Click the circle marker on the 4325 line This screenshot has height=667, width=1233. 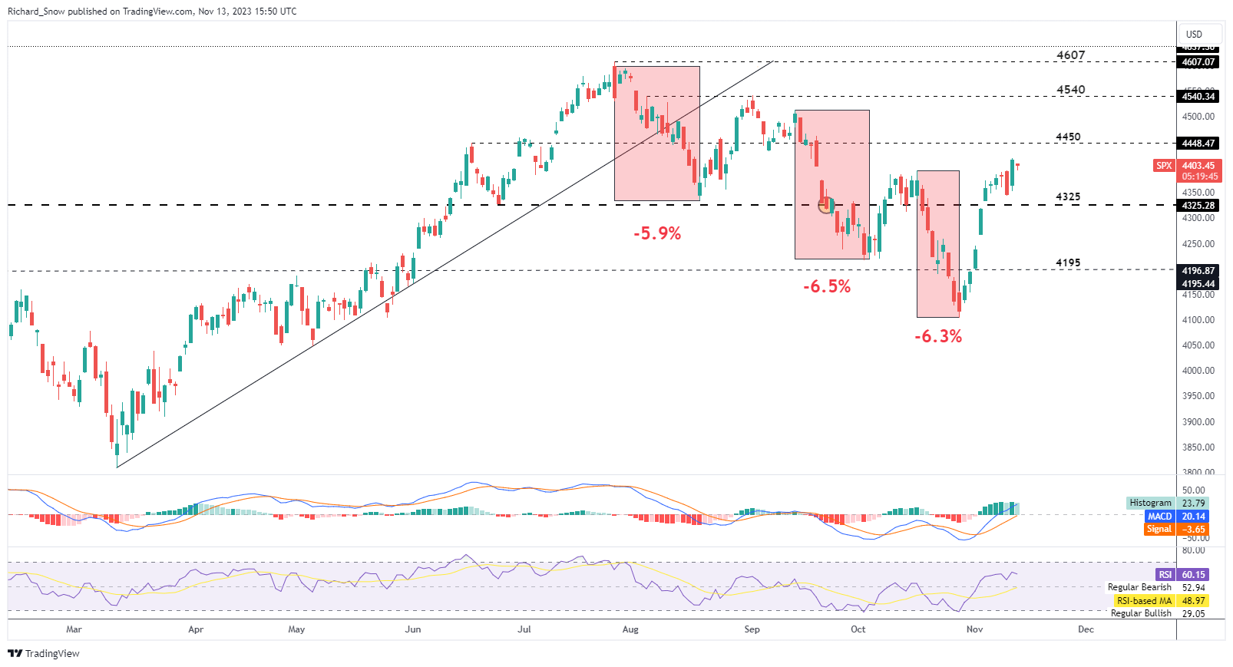pos(826,205)
